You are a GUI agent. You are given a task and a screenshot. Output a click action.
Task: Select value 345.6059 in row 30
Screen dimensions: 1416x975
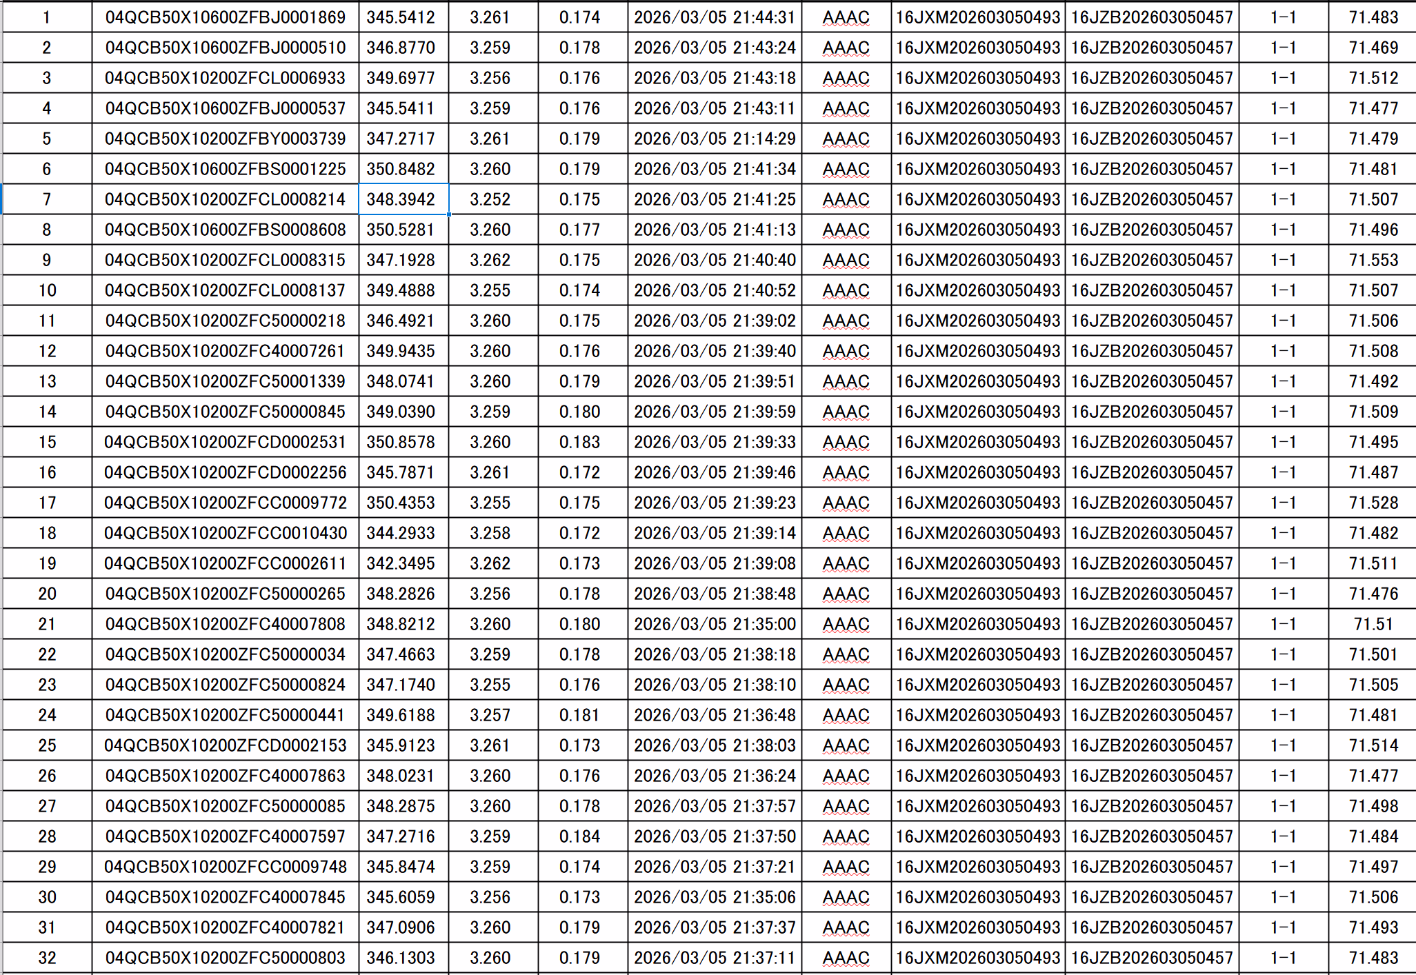403,897
